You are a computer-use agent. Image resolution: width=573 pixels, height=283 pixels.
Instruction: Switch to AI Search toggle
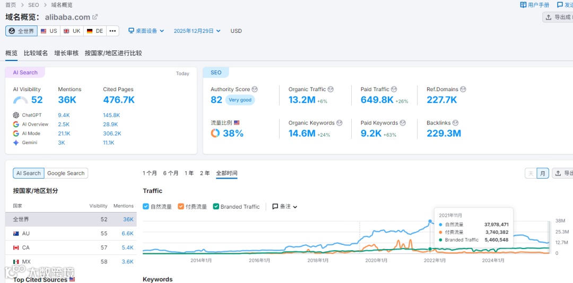tap(29, 173)
